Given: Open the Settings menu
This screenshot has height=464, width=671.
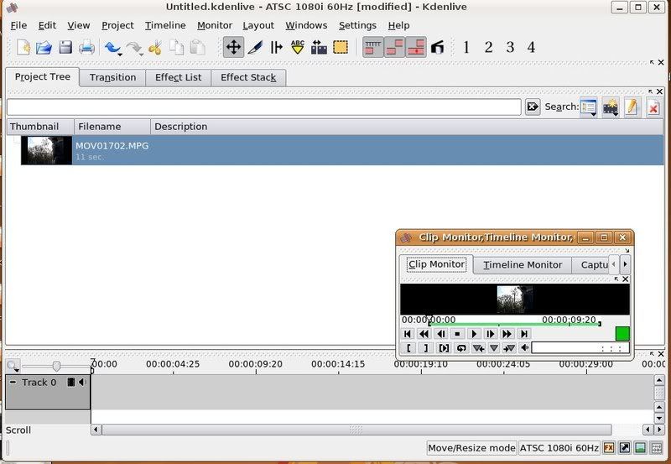Looking at the screenshot, I should [357, 26].
